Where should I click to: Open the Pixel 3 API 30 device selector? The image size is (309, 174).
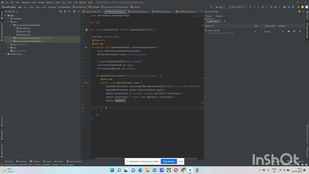[x=238, y=7]
